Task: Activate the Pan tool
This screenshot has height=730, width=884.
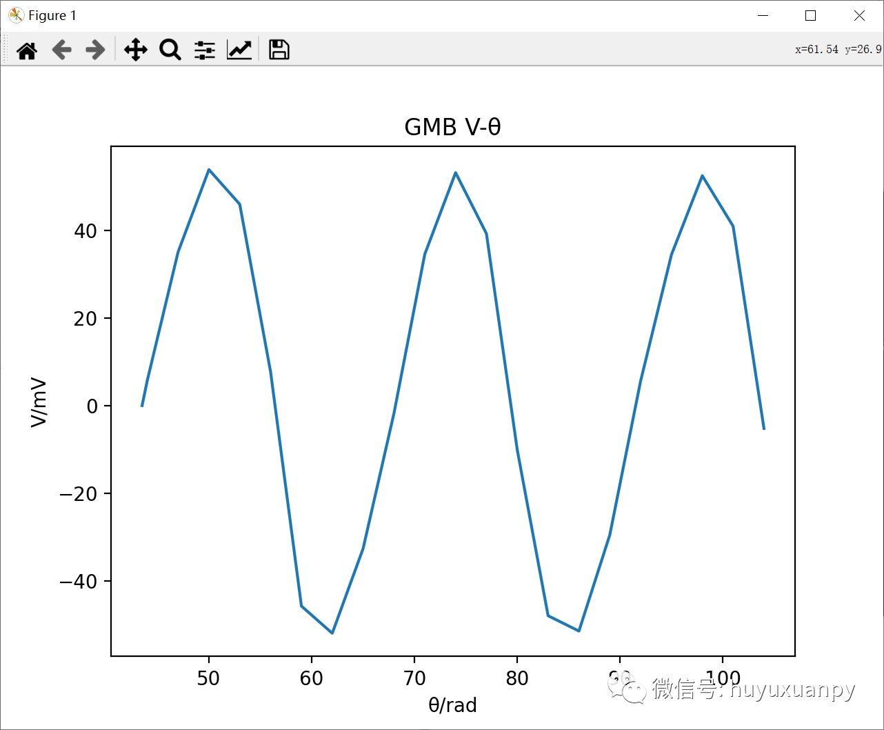Action: pos(136,50)
